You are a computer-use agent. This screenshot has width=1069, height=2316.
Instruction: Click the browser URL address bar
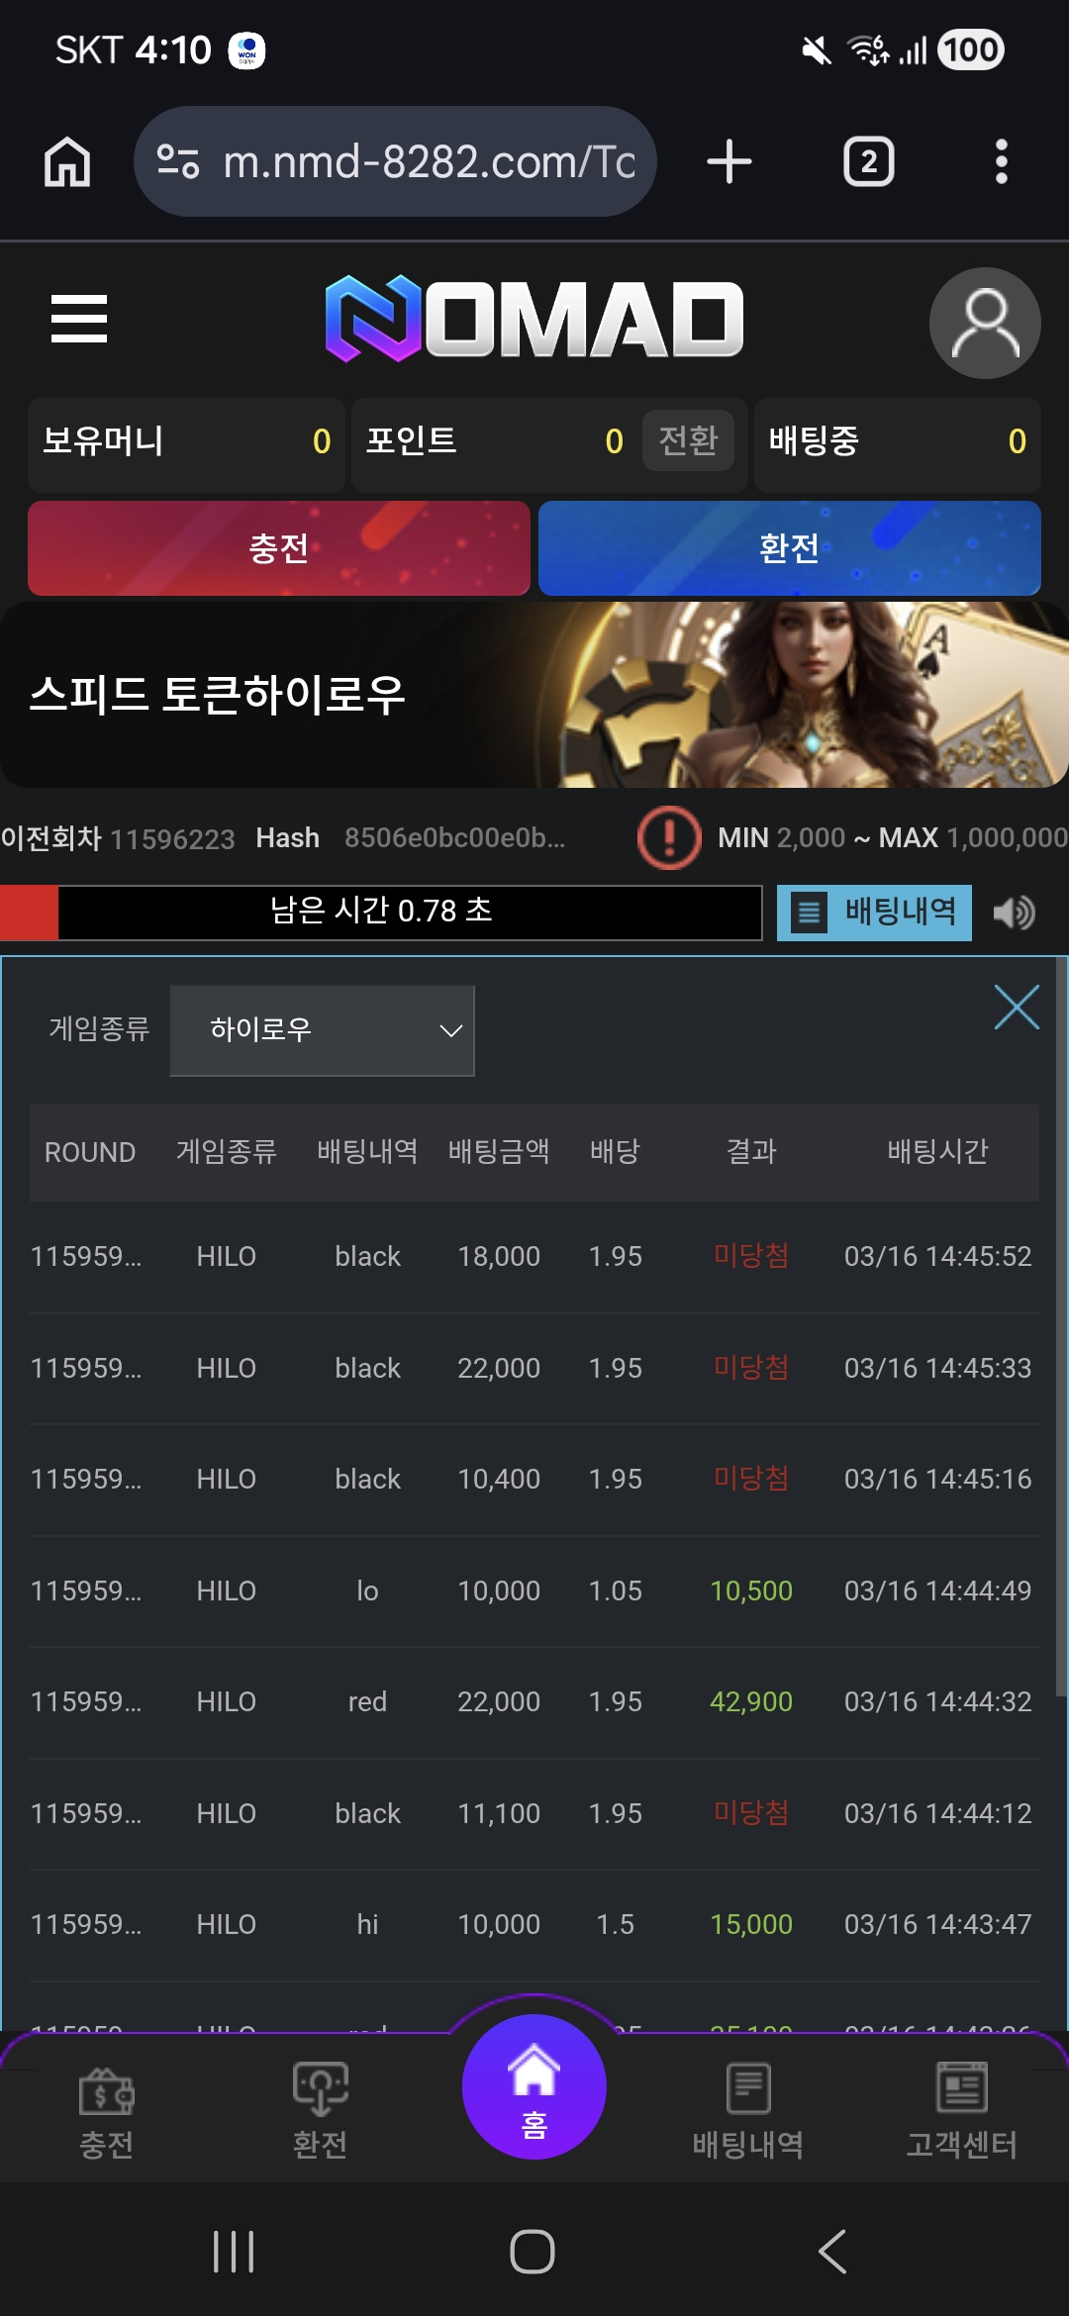coord(395,161)
